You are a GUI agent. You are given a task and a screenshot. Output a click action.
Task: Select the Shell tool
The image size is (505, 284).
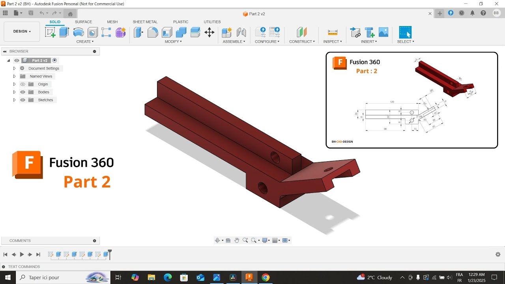[167, 32]
